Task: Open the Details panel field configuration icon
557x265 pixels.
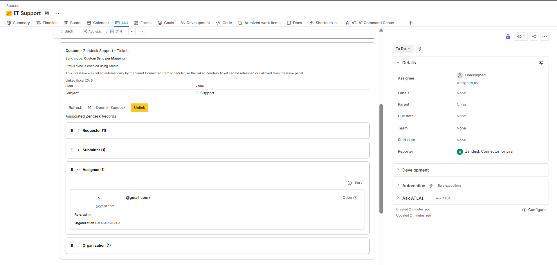Action: point(541,63)
